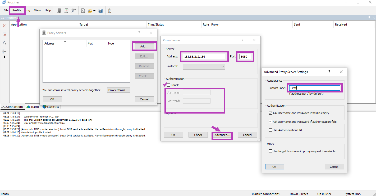Click the Custom Label text field
376x196 pixels.
tap(314, 88)
